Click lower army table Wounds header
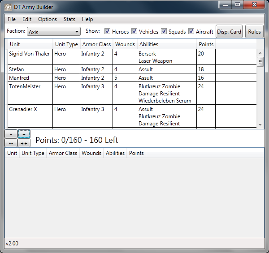The width and height of the screenshot is (269, 253). tap(91, 153)
